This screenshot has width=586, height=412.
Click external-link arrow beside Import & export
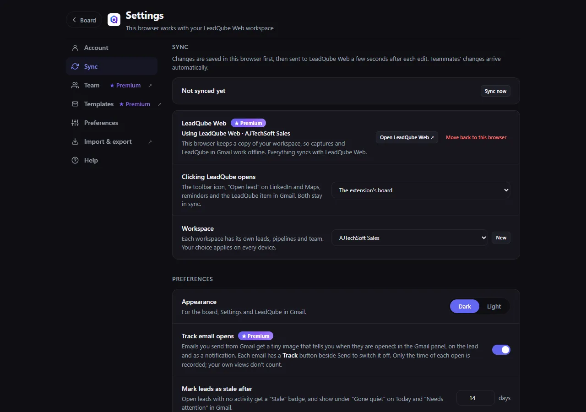[150, 142]
